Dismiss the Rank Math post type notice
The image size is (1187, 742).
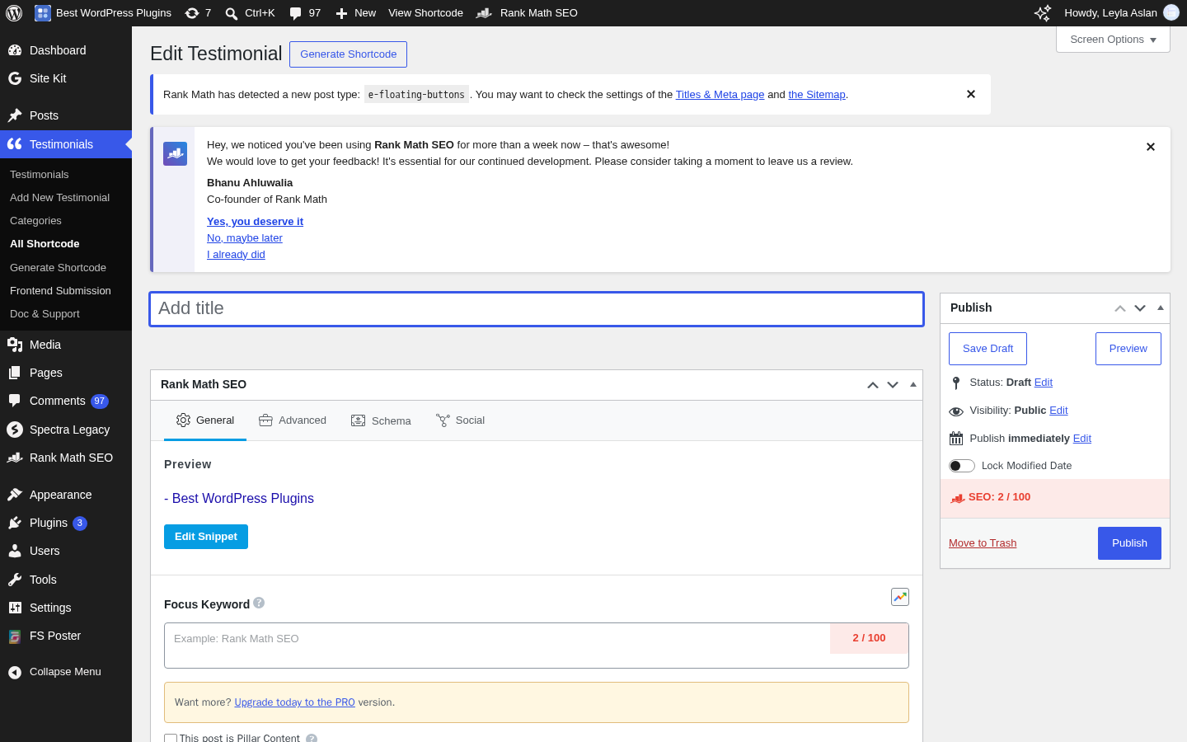pos(971,94)
